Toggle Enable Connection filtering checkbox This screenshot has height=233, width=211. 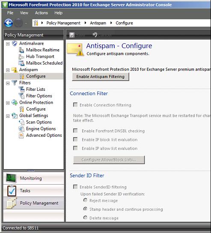[75, 105]
